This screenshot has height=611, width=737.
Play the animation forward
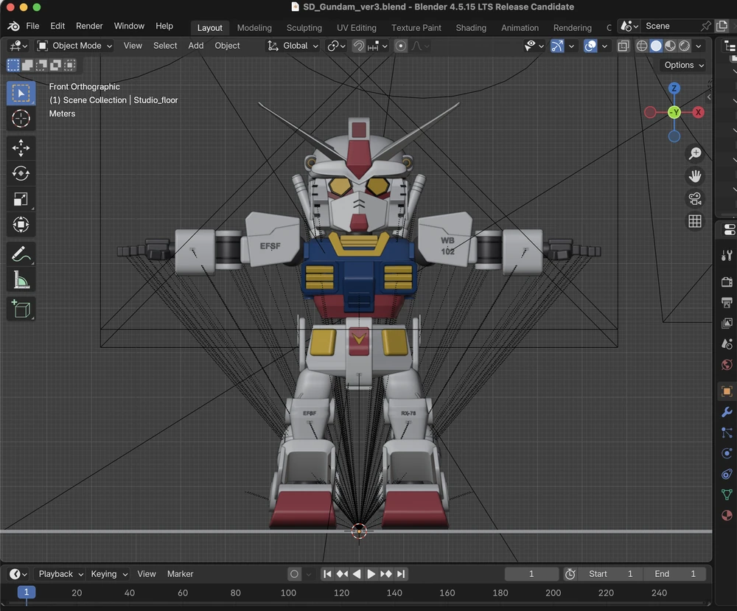tap(371, 574)
